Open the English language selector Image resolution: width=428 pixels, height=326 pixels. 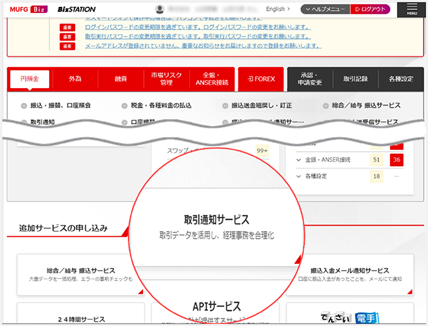278,9
